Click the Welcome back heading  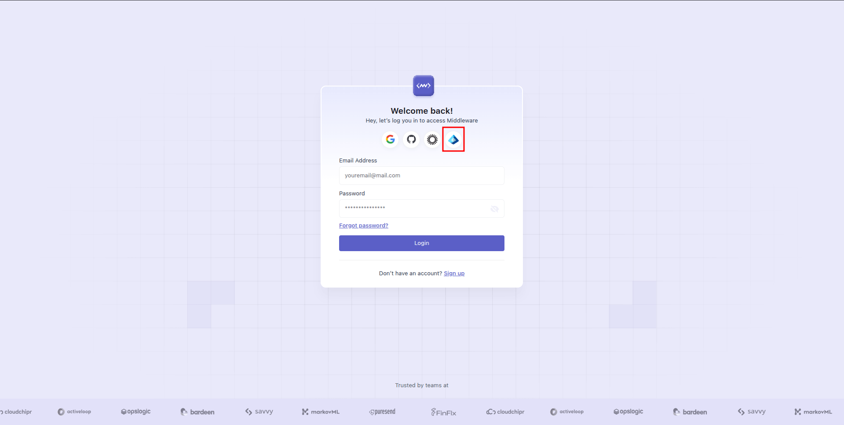click(x=421, y=111)
